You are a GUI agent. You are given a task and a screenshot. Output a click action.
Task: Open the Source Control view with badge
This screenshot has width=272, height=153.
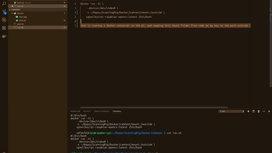click(4, 11)
